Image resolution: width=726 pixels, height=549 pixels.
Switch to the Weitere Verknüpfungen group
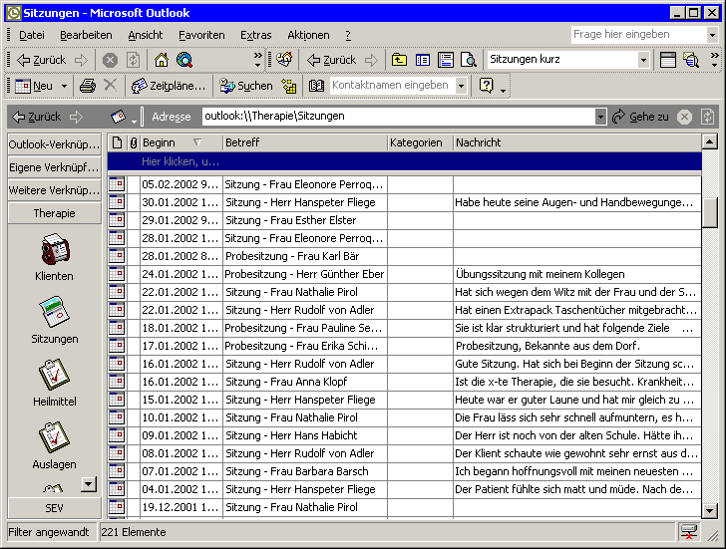(54, 190)
